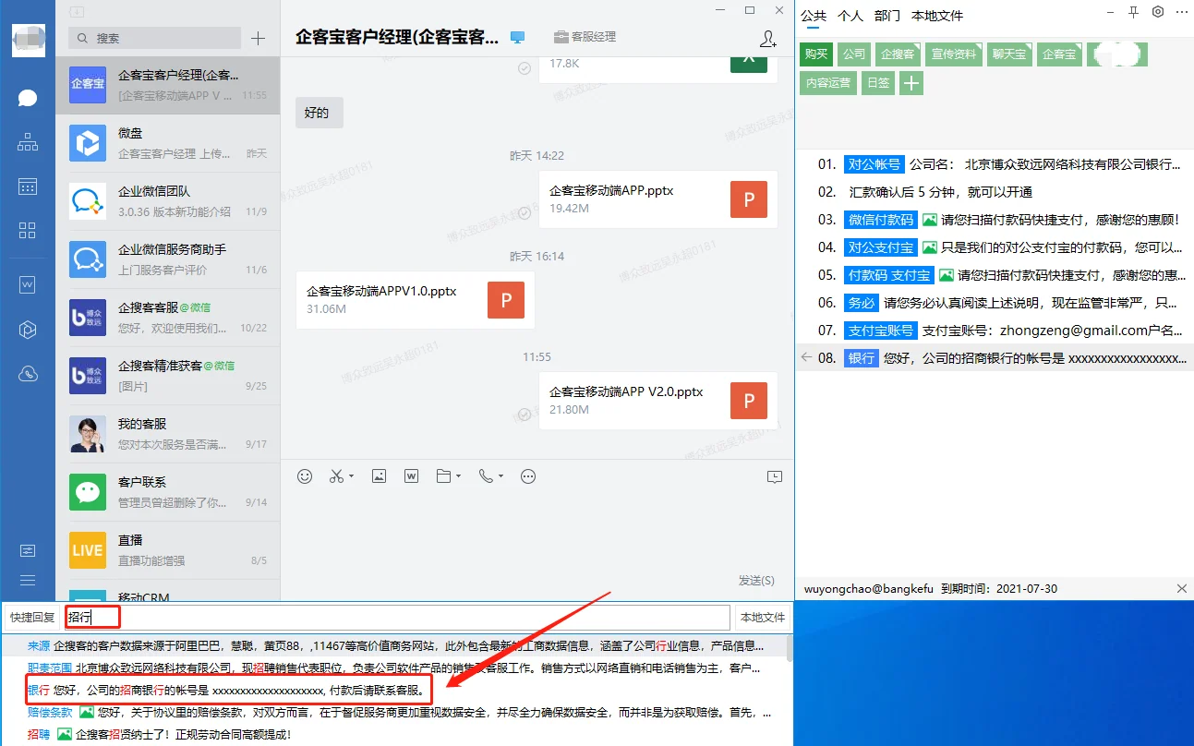Screen dimensions: 1194x746
Task: Open the 企客宝移动端APPV1.0.pptx file icon
Action: click(x=506, y=299)
